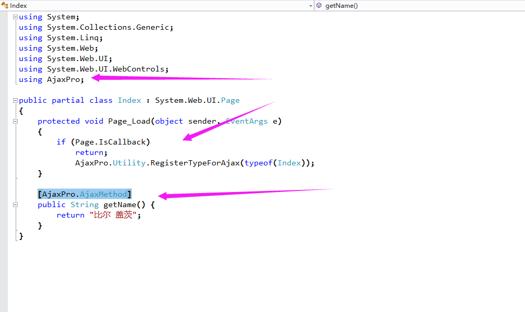Click the highlighted '[AjaxPro.AjaxMethod]' attribute
The image size is (525, 312).
(x=85, y=194)
